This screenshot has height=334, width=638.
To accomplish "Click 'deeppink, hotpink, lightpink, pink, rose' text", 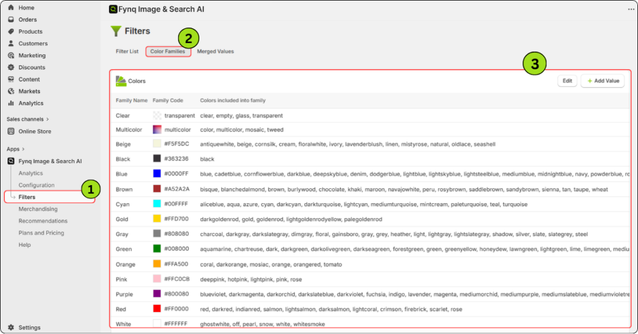I will 251,280.
